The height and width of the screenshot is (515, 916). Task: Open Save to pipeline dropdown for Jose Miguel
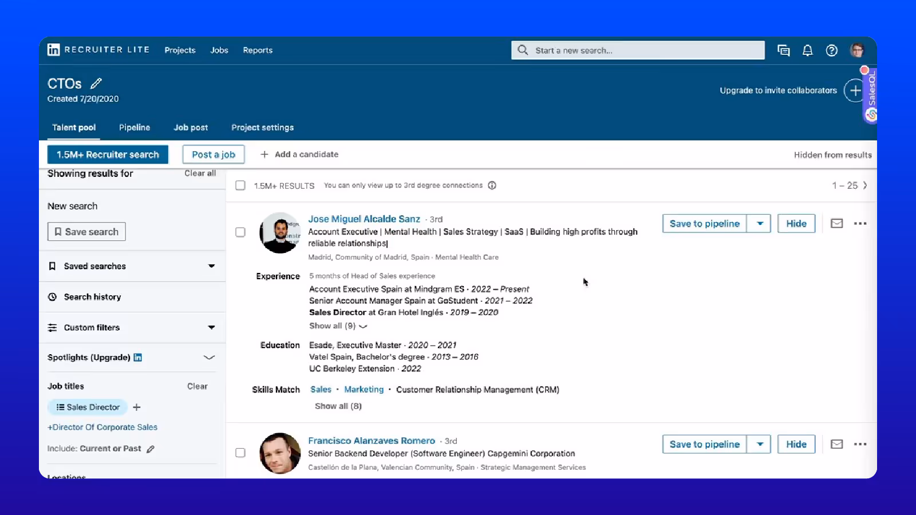(759, 223)
